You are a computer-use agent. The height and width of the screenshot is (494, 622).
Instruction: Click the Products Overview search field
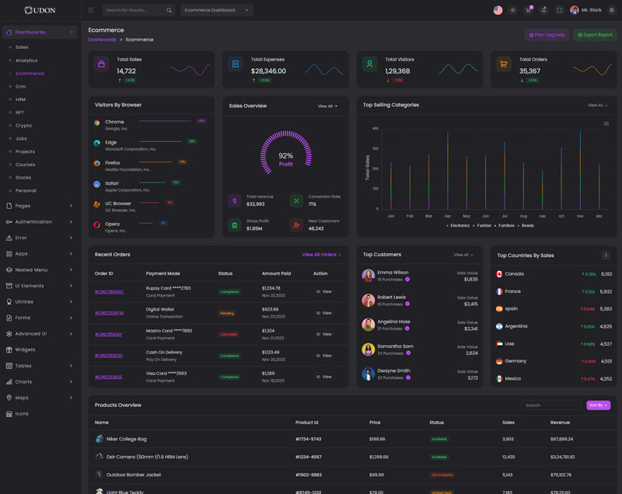pos(550,405)
